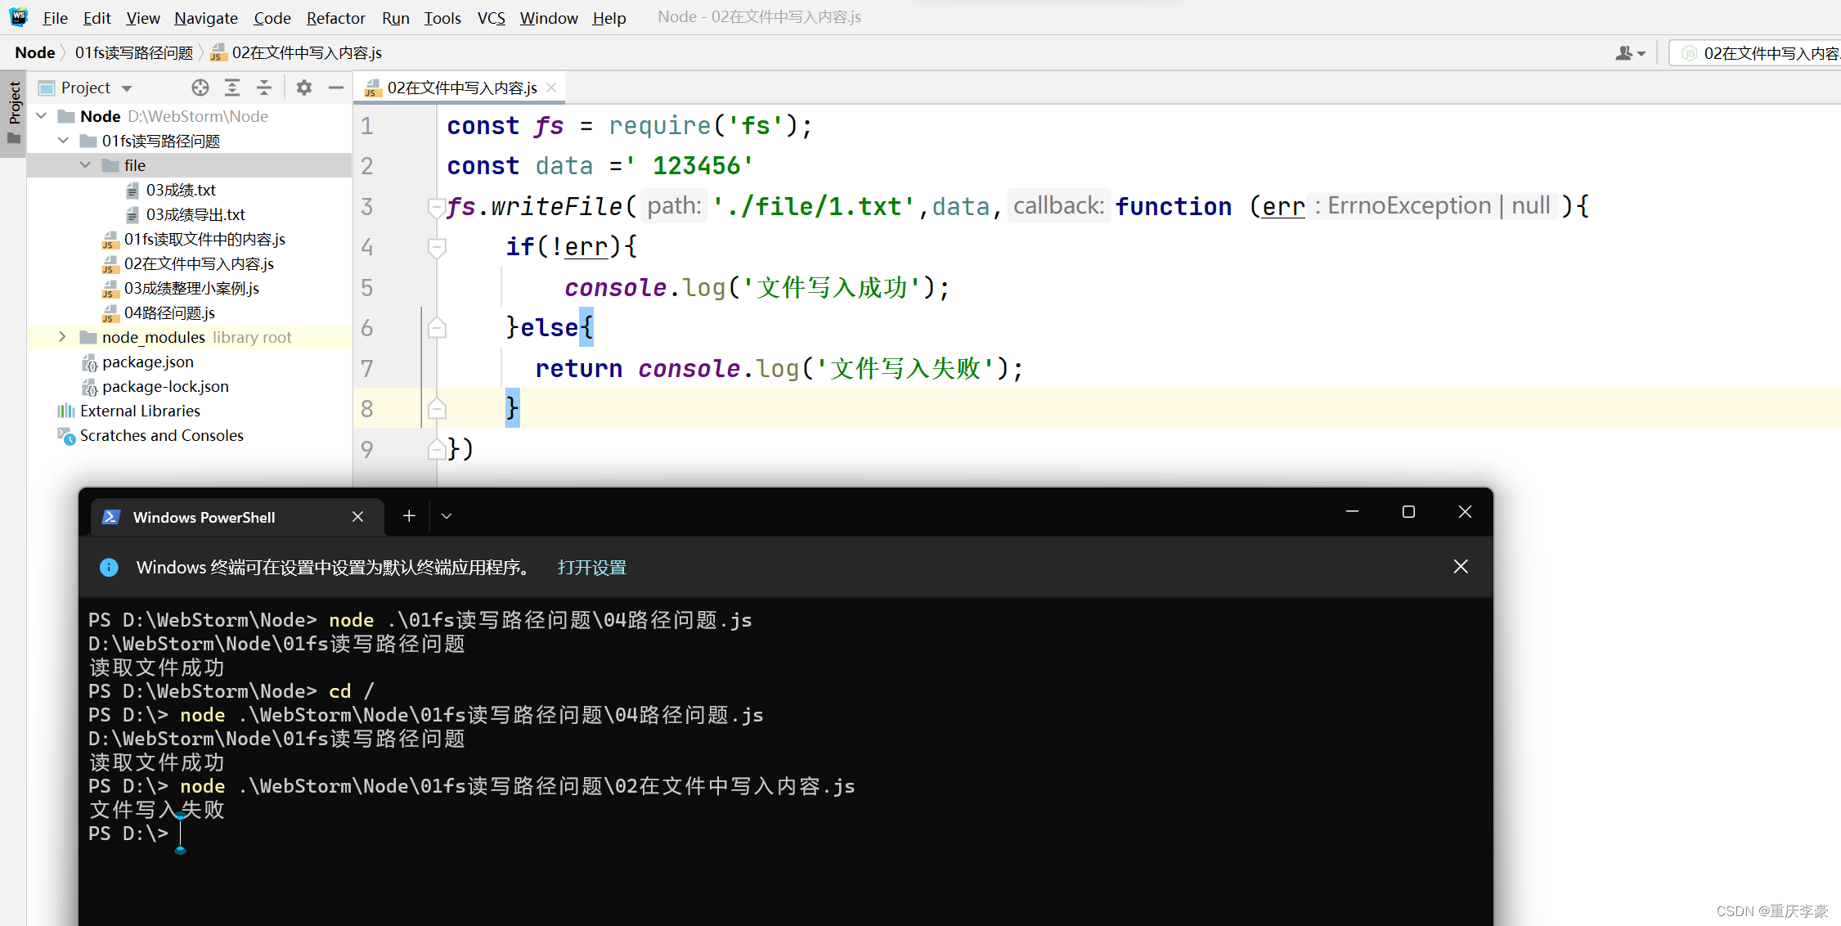Click the fold marker on line 6
The height and width of the screenshot is (926, 1841).
[437, 328]
